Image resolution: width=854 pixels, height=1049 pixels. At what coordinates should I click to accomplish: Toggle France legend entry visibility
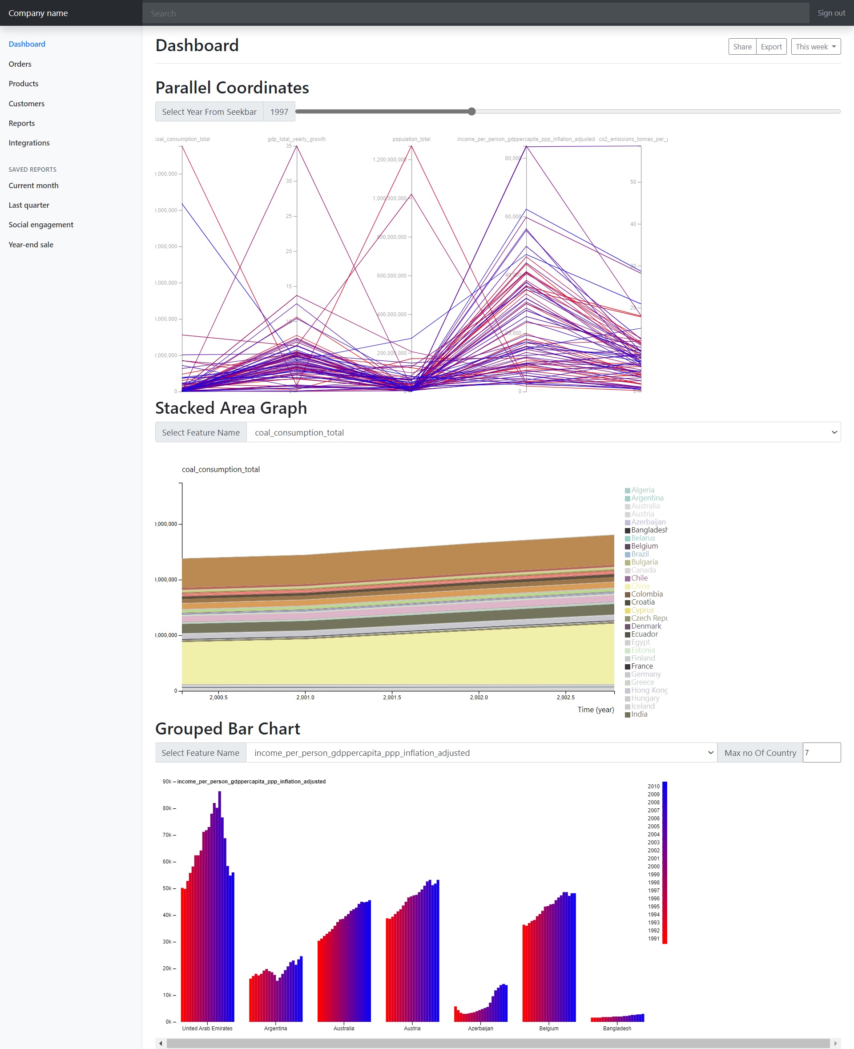(641, 666)
